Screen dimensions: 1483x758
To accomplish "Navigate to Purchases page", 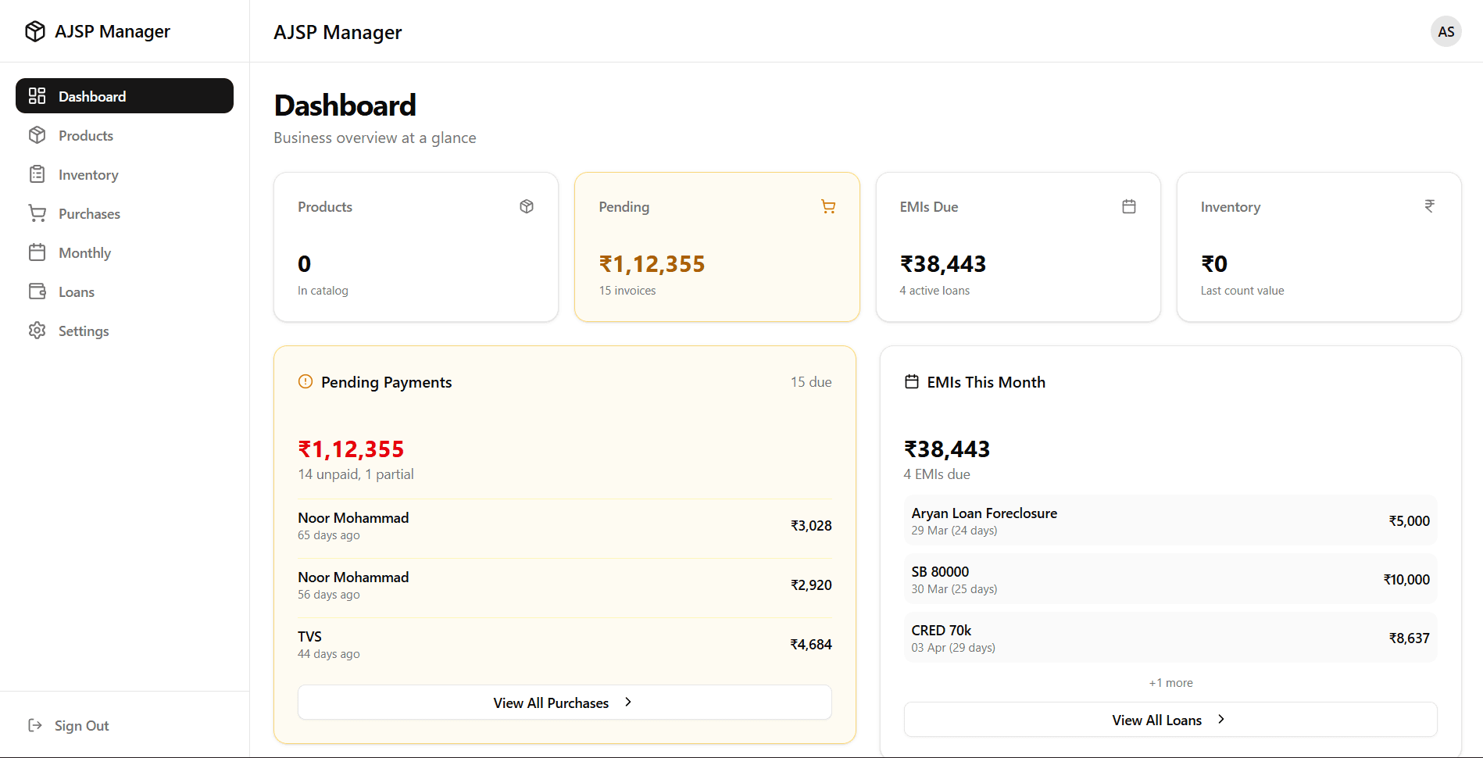I will click(x=89, y=214).
